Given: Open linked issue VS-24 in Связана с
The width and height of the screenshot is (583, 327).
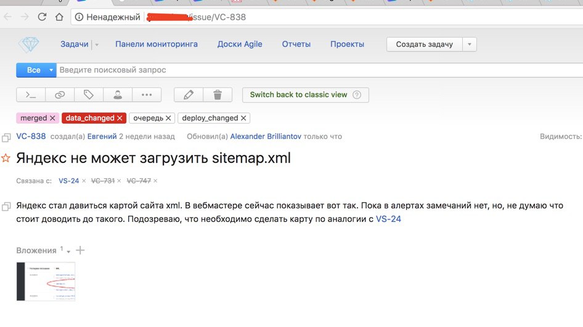Looking at the screenshot, I should (x=69, y=181).
